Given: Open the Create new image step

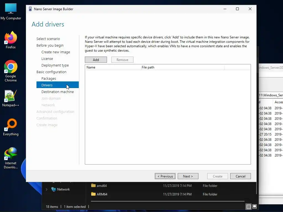Looking at the screenshot, I should tap(56, 52).
